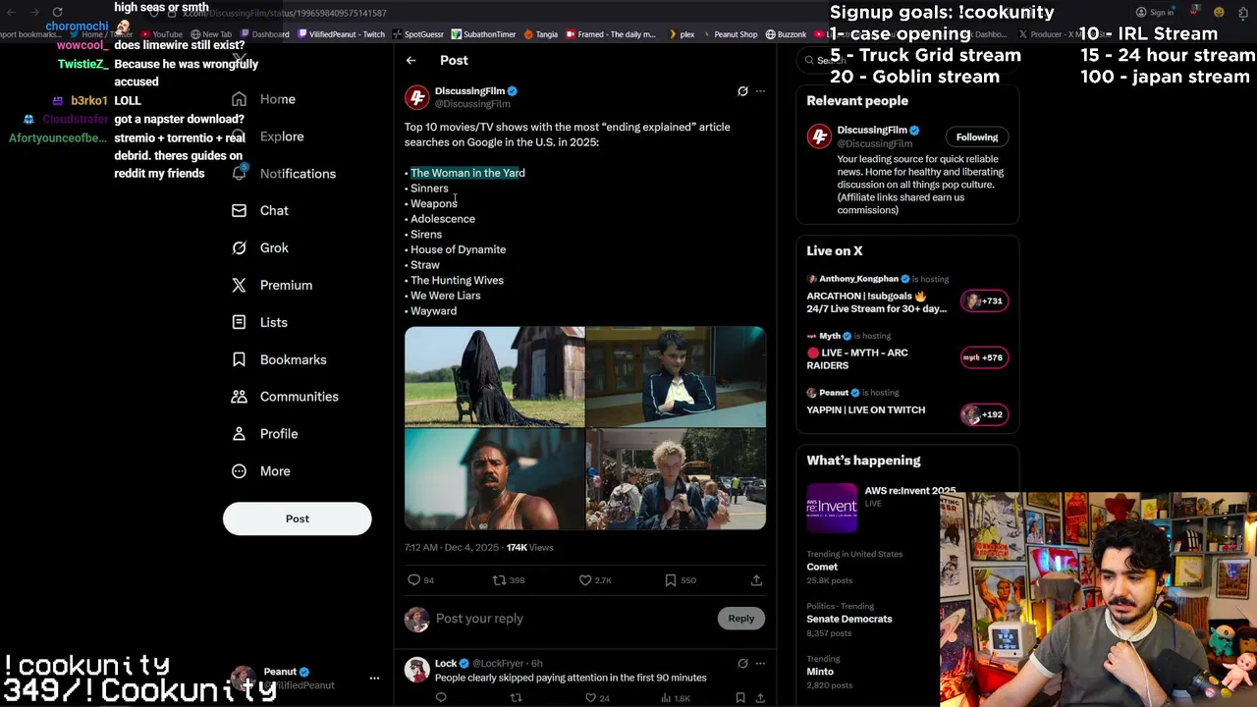The image size is (1257, 707).
Task: Open Senate Democrats trending topic
Action: (849, 619)
